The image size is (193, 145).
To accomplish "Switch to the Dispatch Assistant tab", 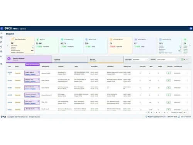I will tap(29, 59).
